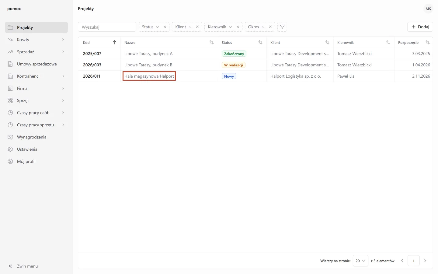Click the Dodaj button
The width and height of the screenshot is (438, 274).
coord(420,27)
